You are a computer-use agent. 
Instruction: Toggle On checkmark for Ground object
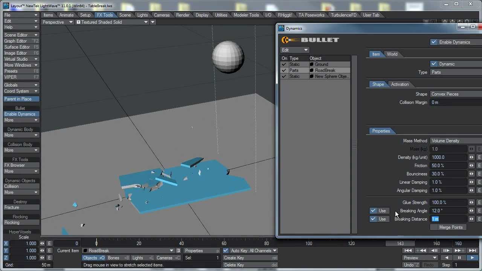point(284,64)
